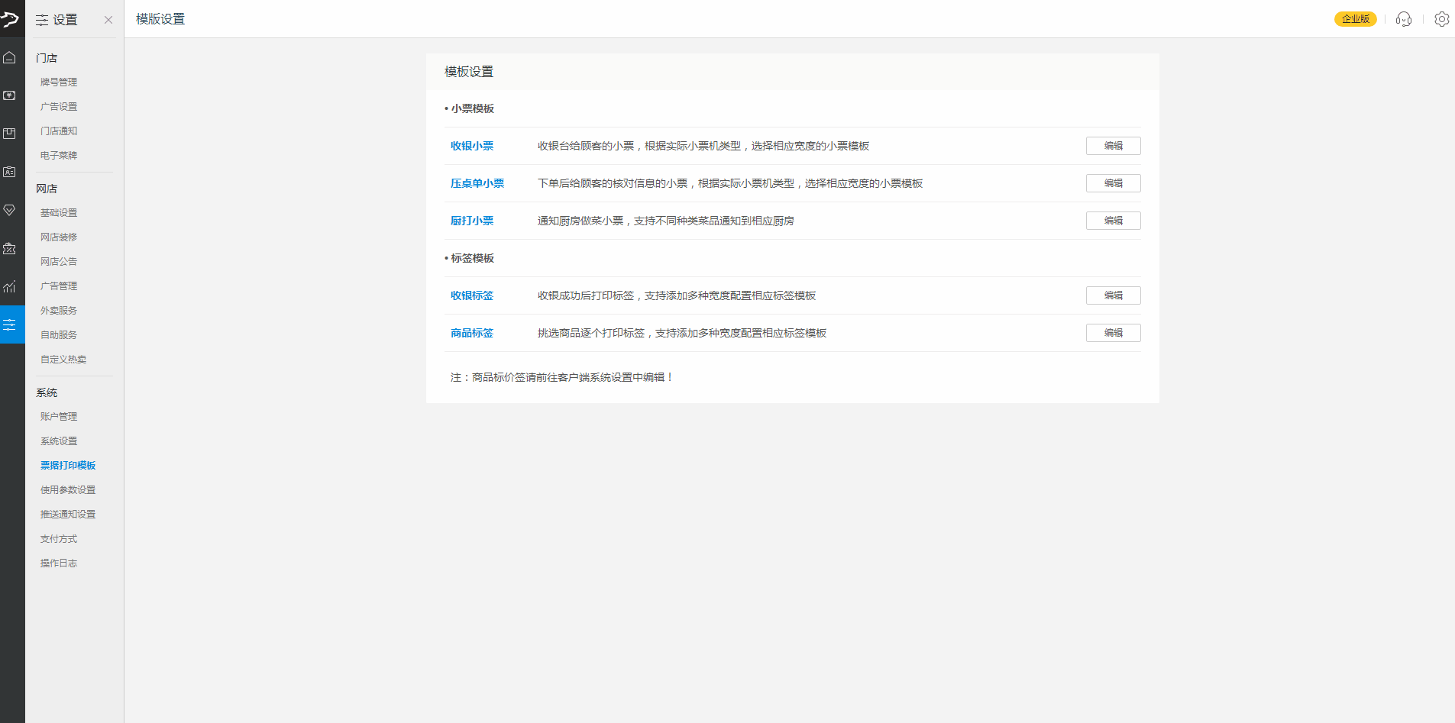This screenshot has height=723, width=1455.
Task: Select 支付方式 in the system menu
Action: pyautogui.click(x=59, y=538)
